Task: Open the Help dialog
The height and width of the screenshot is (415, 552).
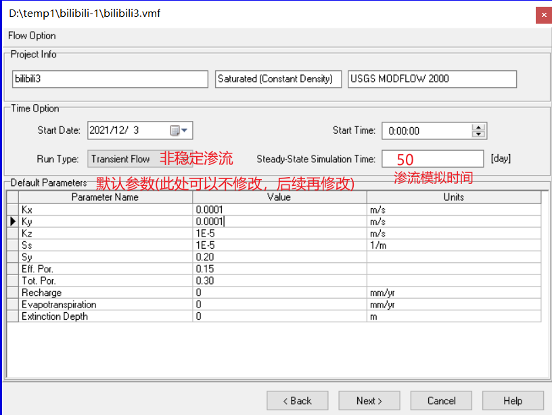Action: pos(512,400)
